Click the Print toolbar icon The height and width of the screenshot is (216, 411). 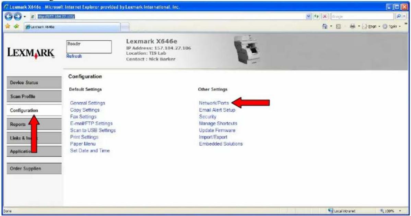(x=353, y=26)
